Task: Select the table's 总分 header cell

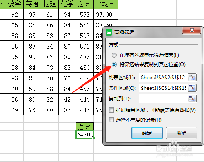Action: point(85,4)
